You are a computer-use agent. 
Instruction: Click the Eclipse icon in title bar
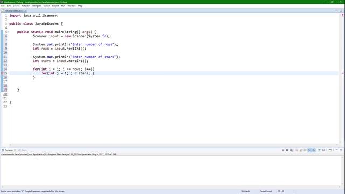click(x=2, y=2)
